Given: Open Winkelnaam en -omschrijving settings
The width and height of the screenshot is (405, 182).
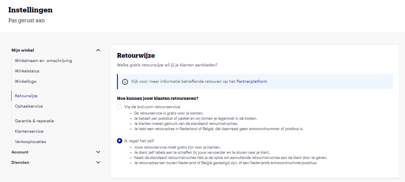Looking at the screenshot, I should (x=43, y=60).
